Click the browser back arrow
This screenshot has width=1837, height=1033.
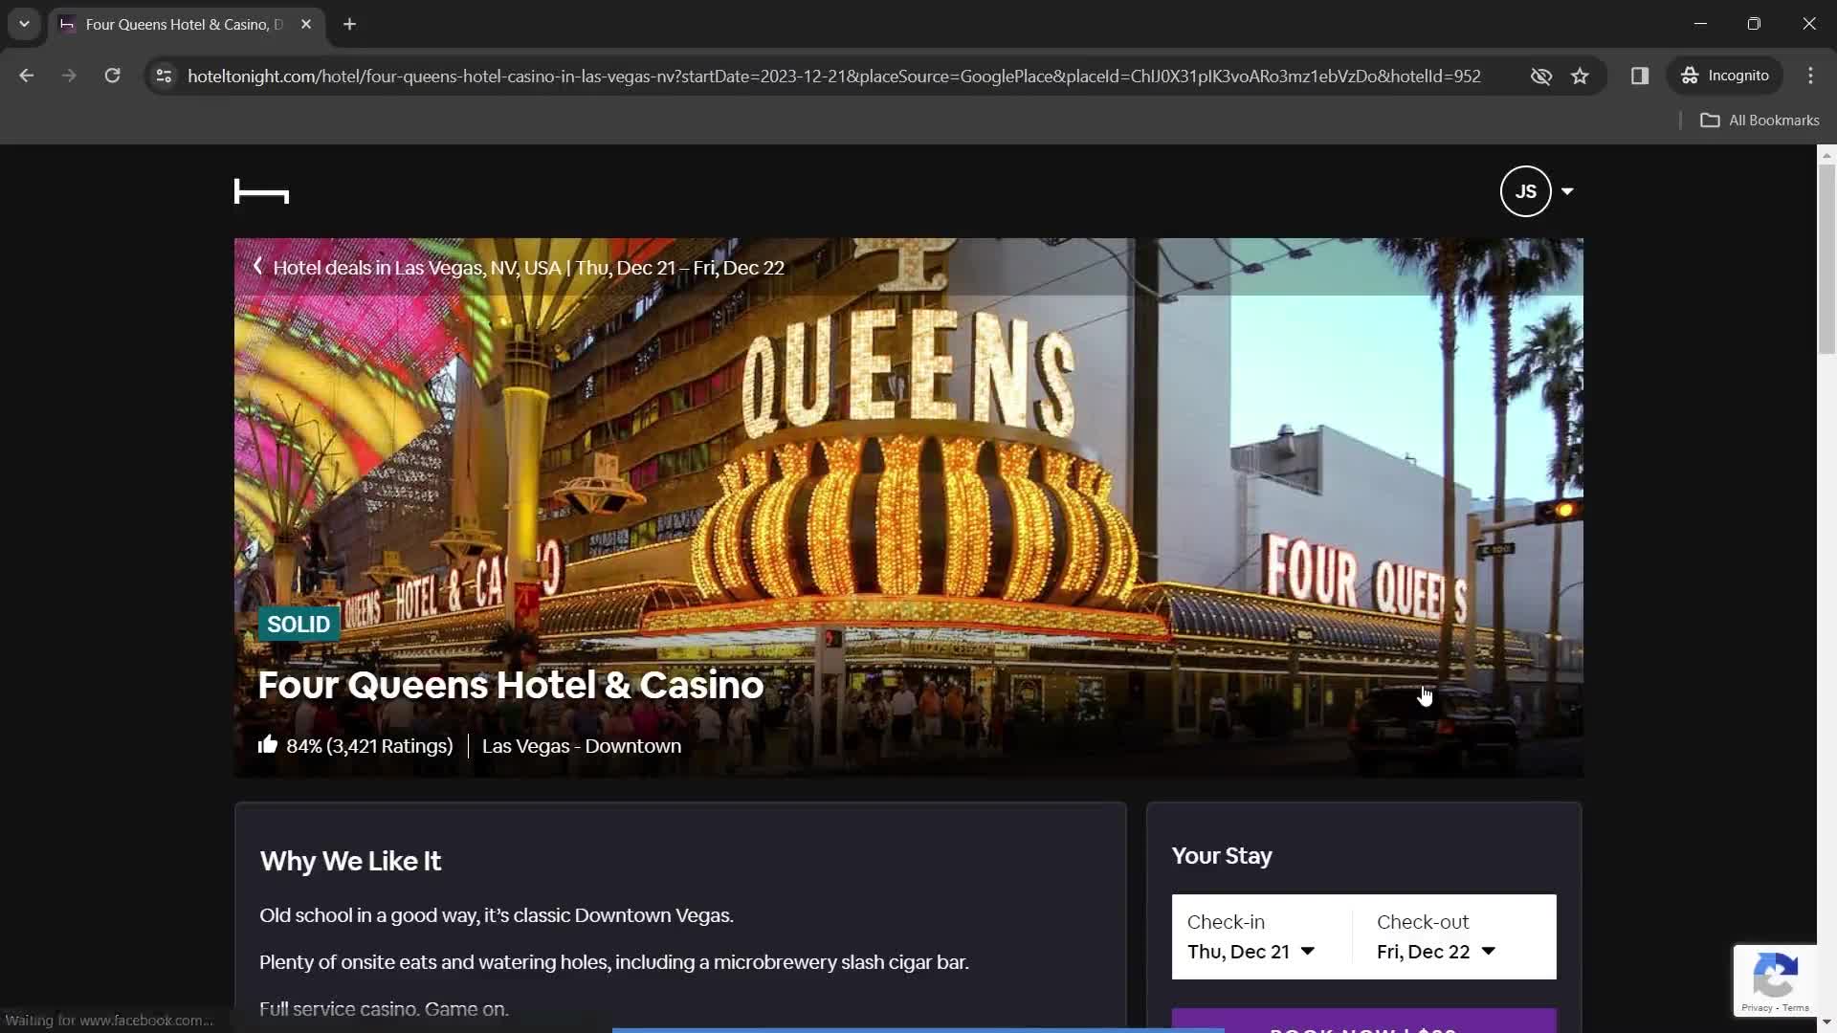26,76
